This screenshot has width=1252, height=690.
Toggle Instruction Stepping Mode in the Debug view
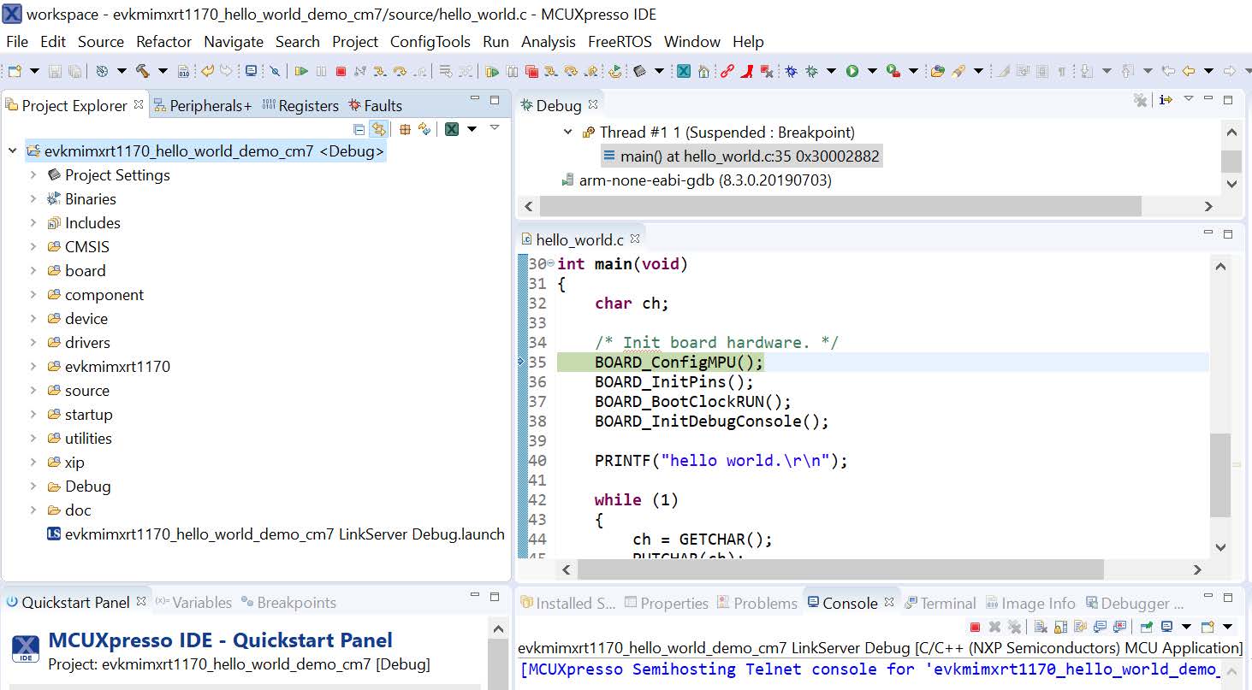coord(1166,100)
